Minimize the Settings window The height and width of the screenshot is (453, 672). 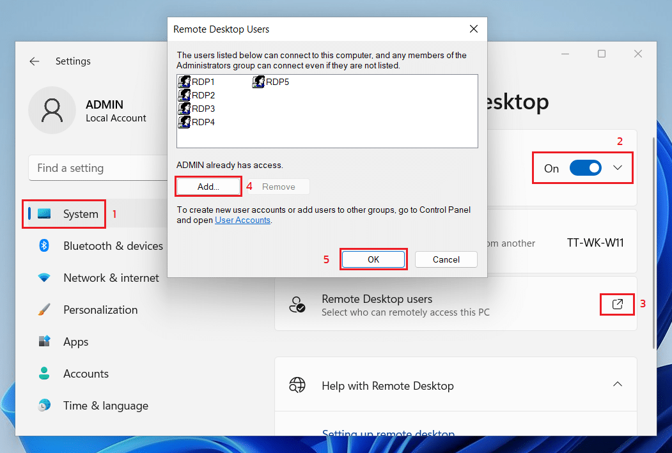pyautogui.click(x=565, y=54)
